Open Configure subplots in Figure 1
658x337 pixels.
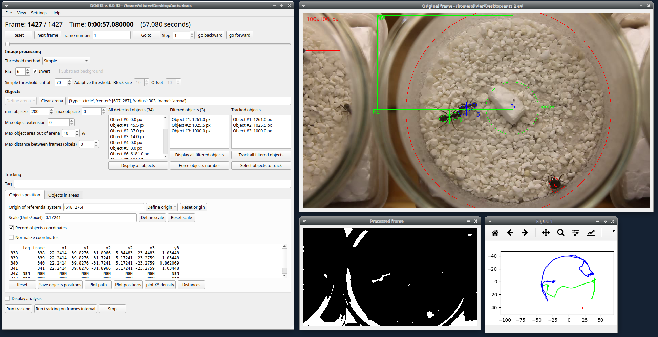(576, 233)
